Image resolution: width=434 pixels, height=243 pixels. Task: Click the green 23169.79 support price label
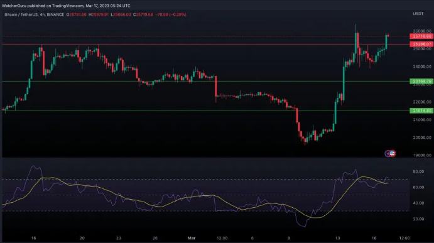pyautogui.click(x=421, y=82)
